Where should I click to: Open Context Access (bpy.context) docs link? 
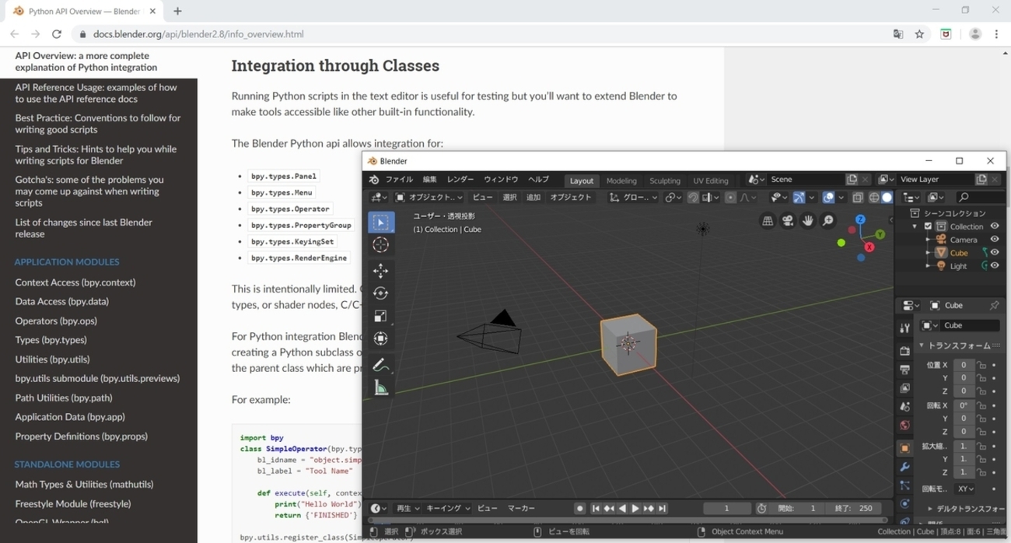75,282
